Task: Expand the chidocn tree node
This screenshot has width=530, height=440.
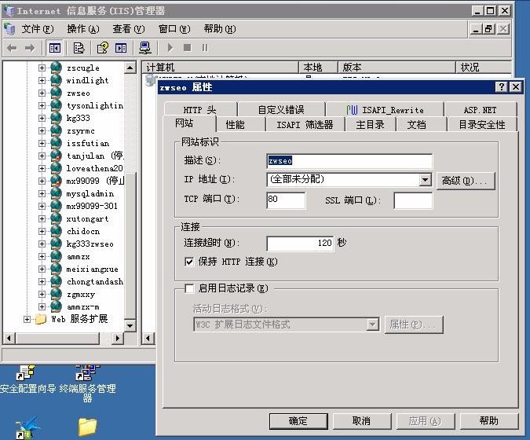Action: point(42,231)
